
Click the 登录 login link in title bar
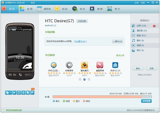[x=33, y=3]
